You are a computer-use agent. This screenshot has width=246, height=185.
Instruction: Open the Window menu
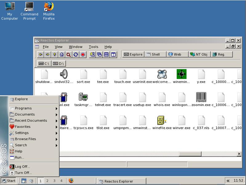[75, 47]
